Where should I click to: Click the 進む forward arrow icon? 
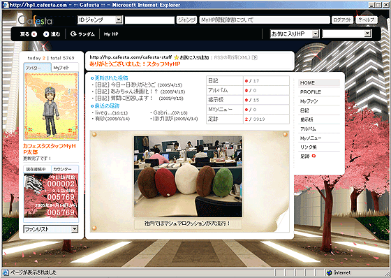tap(46, 34)
